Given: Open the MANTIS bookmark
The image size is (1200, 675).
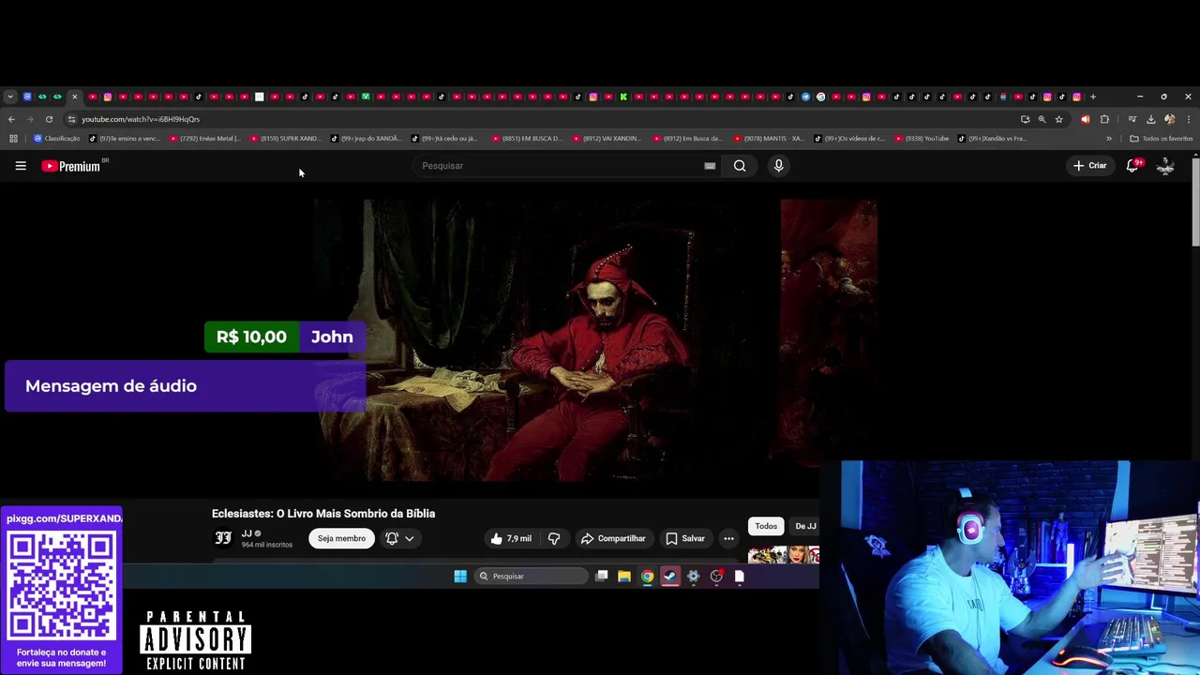Looking at the screenshot, I should point(769,139).
